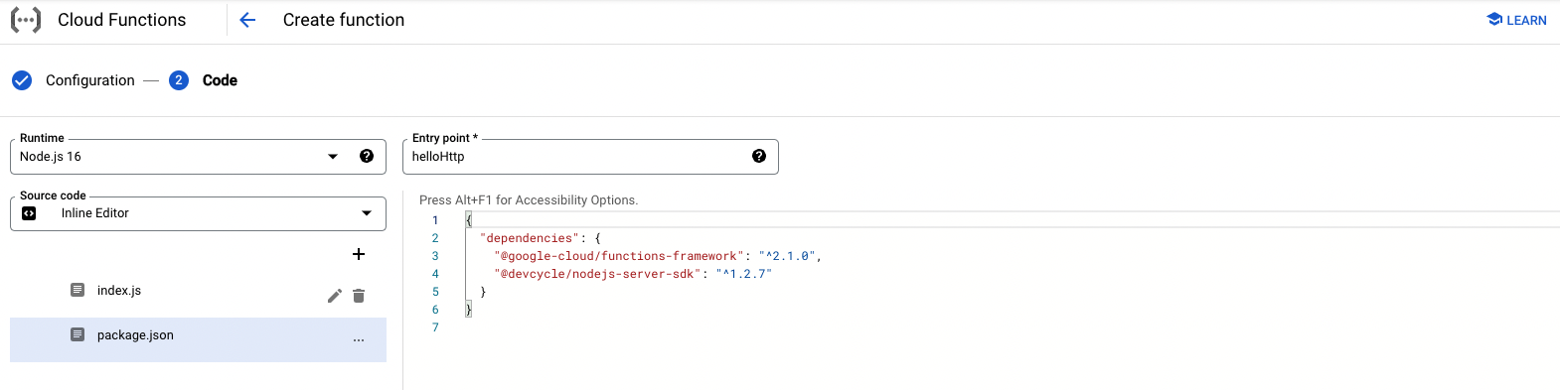Delete index.js using the trash icon

click(x=359, y=296)
